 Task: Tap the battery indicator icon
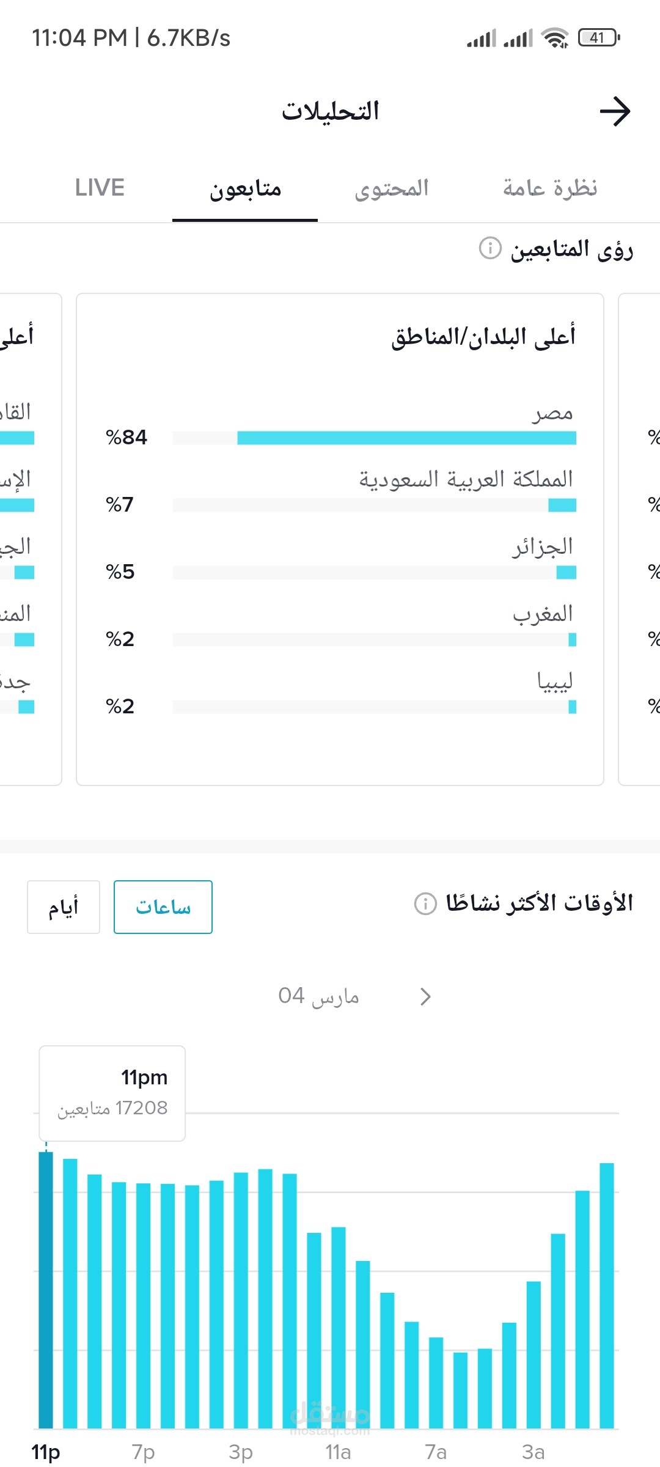pos(598,38)
